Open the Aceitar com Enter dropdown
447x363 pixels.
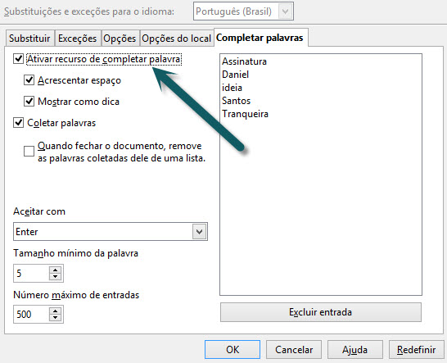pyautogui.click(x=111, y=231)
